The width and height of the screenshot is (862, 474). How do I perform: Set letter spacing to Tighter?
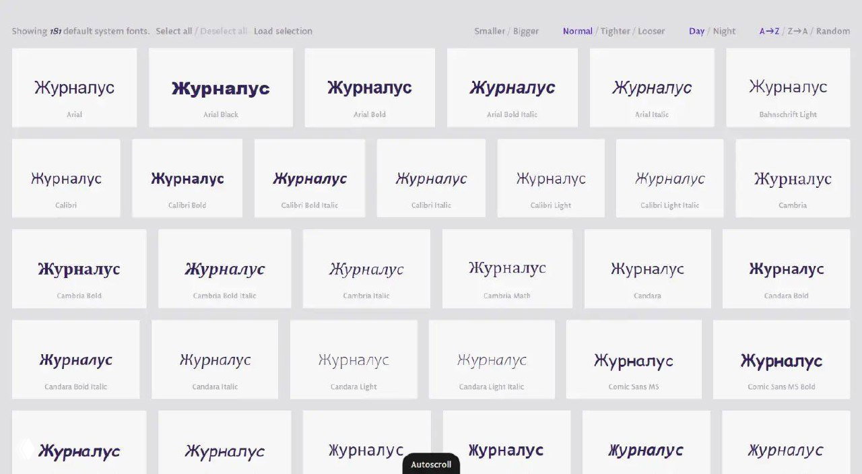coord(616,31)
